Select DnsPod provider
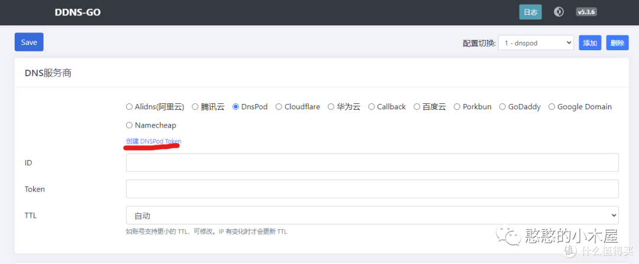The height and width of the screenshot is (264, 639). [x=235, y=106]
